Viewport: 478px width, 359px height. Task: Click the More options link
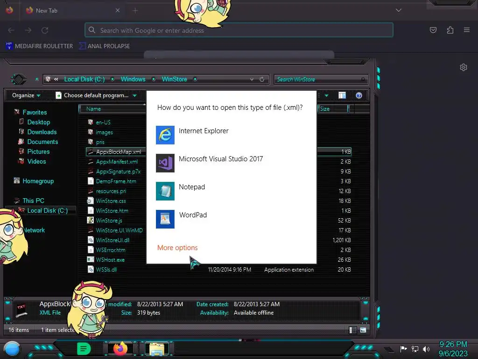coord(177,248)
